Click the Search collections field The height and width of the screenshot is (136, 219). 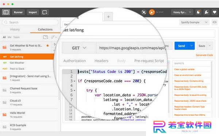click(x=30, y=22)
